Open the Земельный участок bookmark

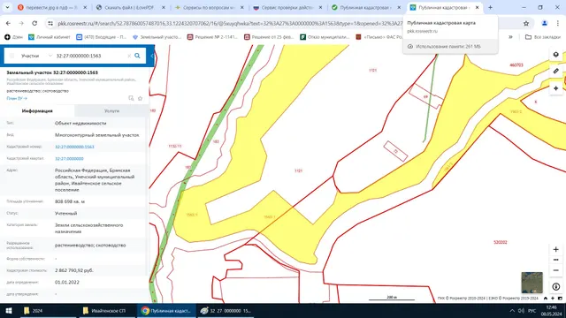tap(157, 37)
